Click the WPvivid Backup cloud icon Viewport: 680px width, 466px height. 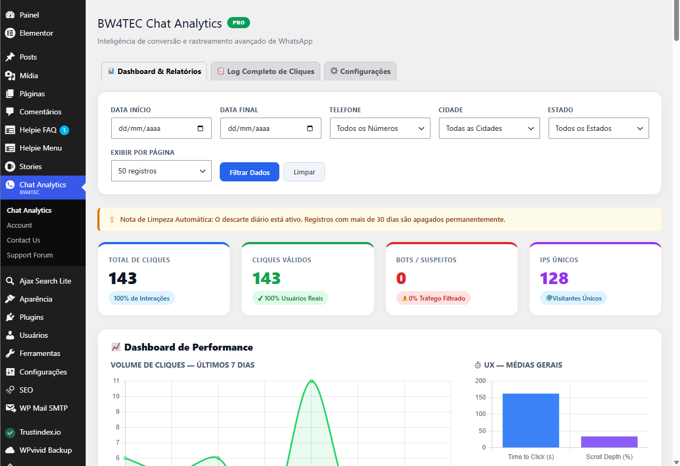[10, 450]
